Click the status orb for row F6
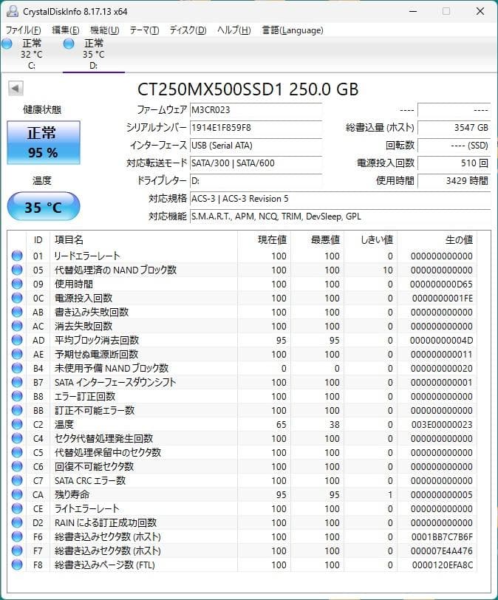 point(17,536)
